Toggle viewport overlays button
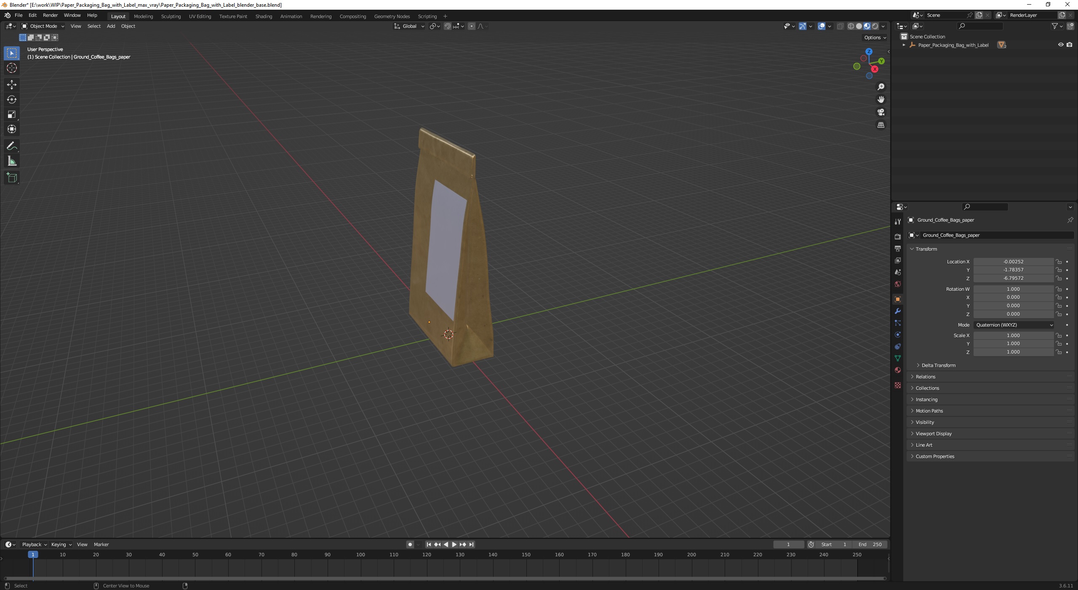Screen dimensions: 1078x590 pyautogui.click(x=821, y=26)
